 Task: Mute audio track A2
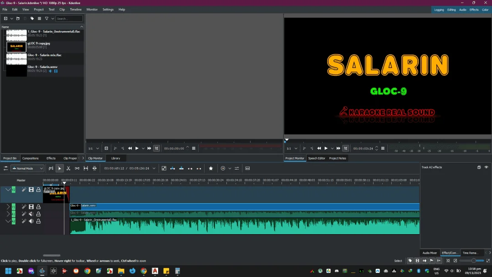pos(31,221)
